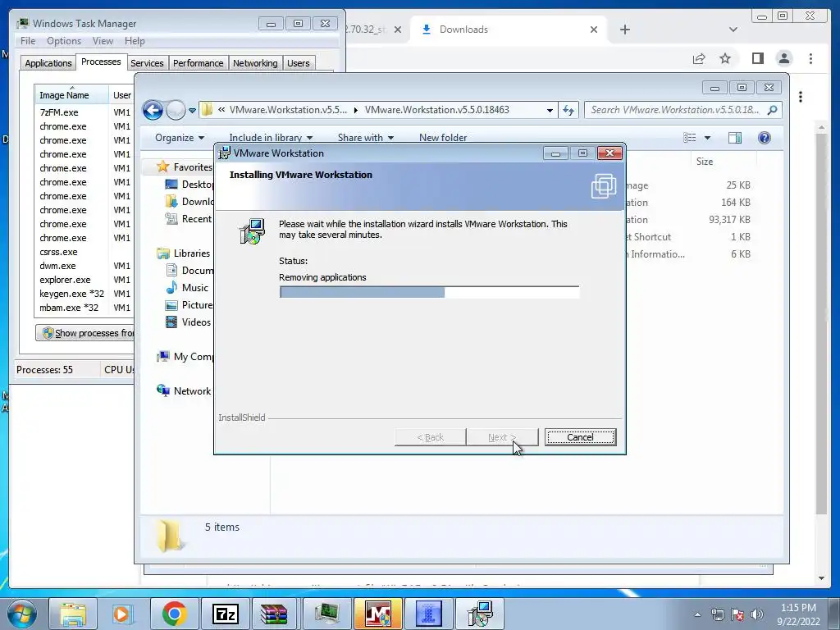Bookmark page with star icon
This screenshot has height=630, width=840.
(725, 58)
